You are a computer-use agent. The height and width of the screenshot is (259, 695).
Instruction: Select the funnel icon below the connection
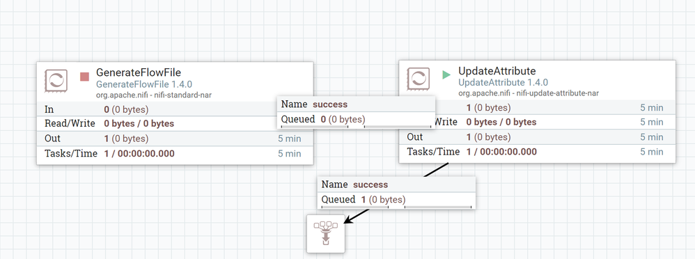coord(325,233)
